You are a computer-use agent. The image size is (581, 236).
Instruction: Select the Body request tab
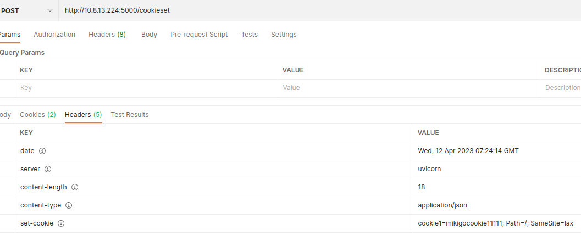pyautogui.click(x=149, y=35)
